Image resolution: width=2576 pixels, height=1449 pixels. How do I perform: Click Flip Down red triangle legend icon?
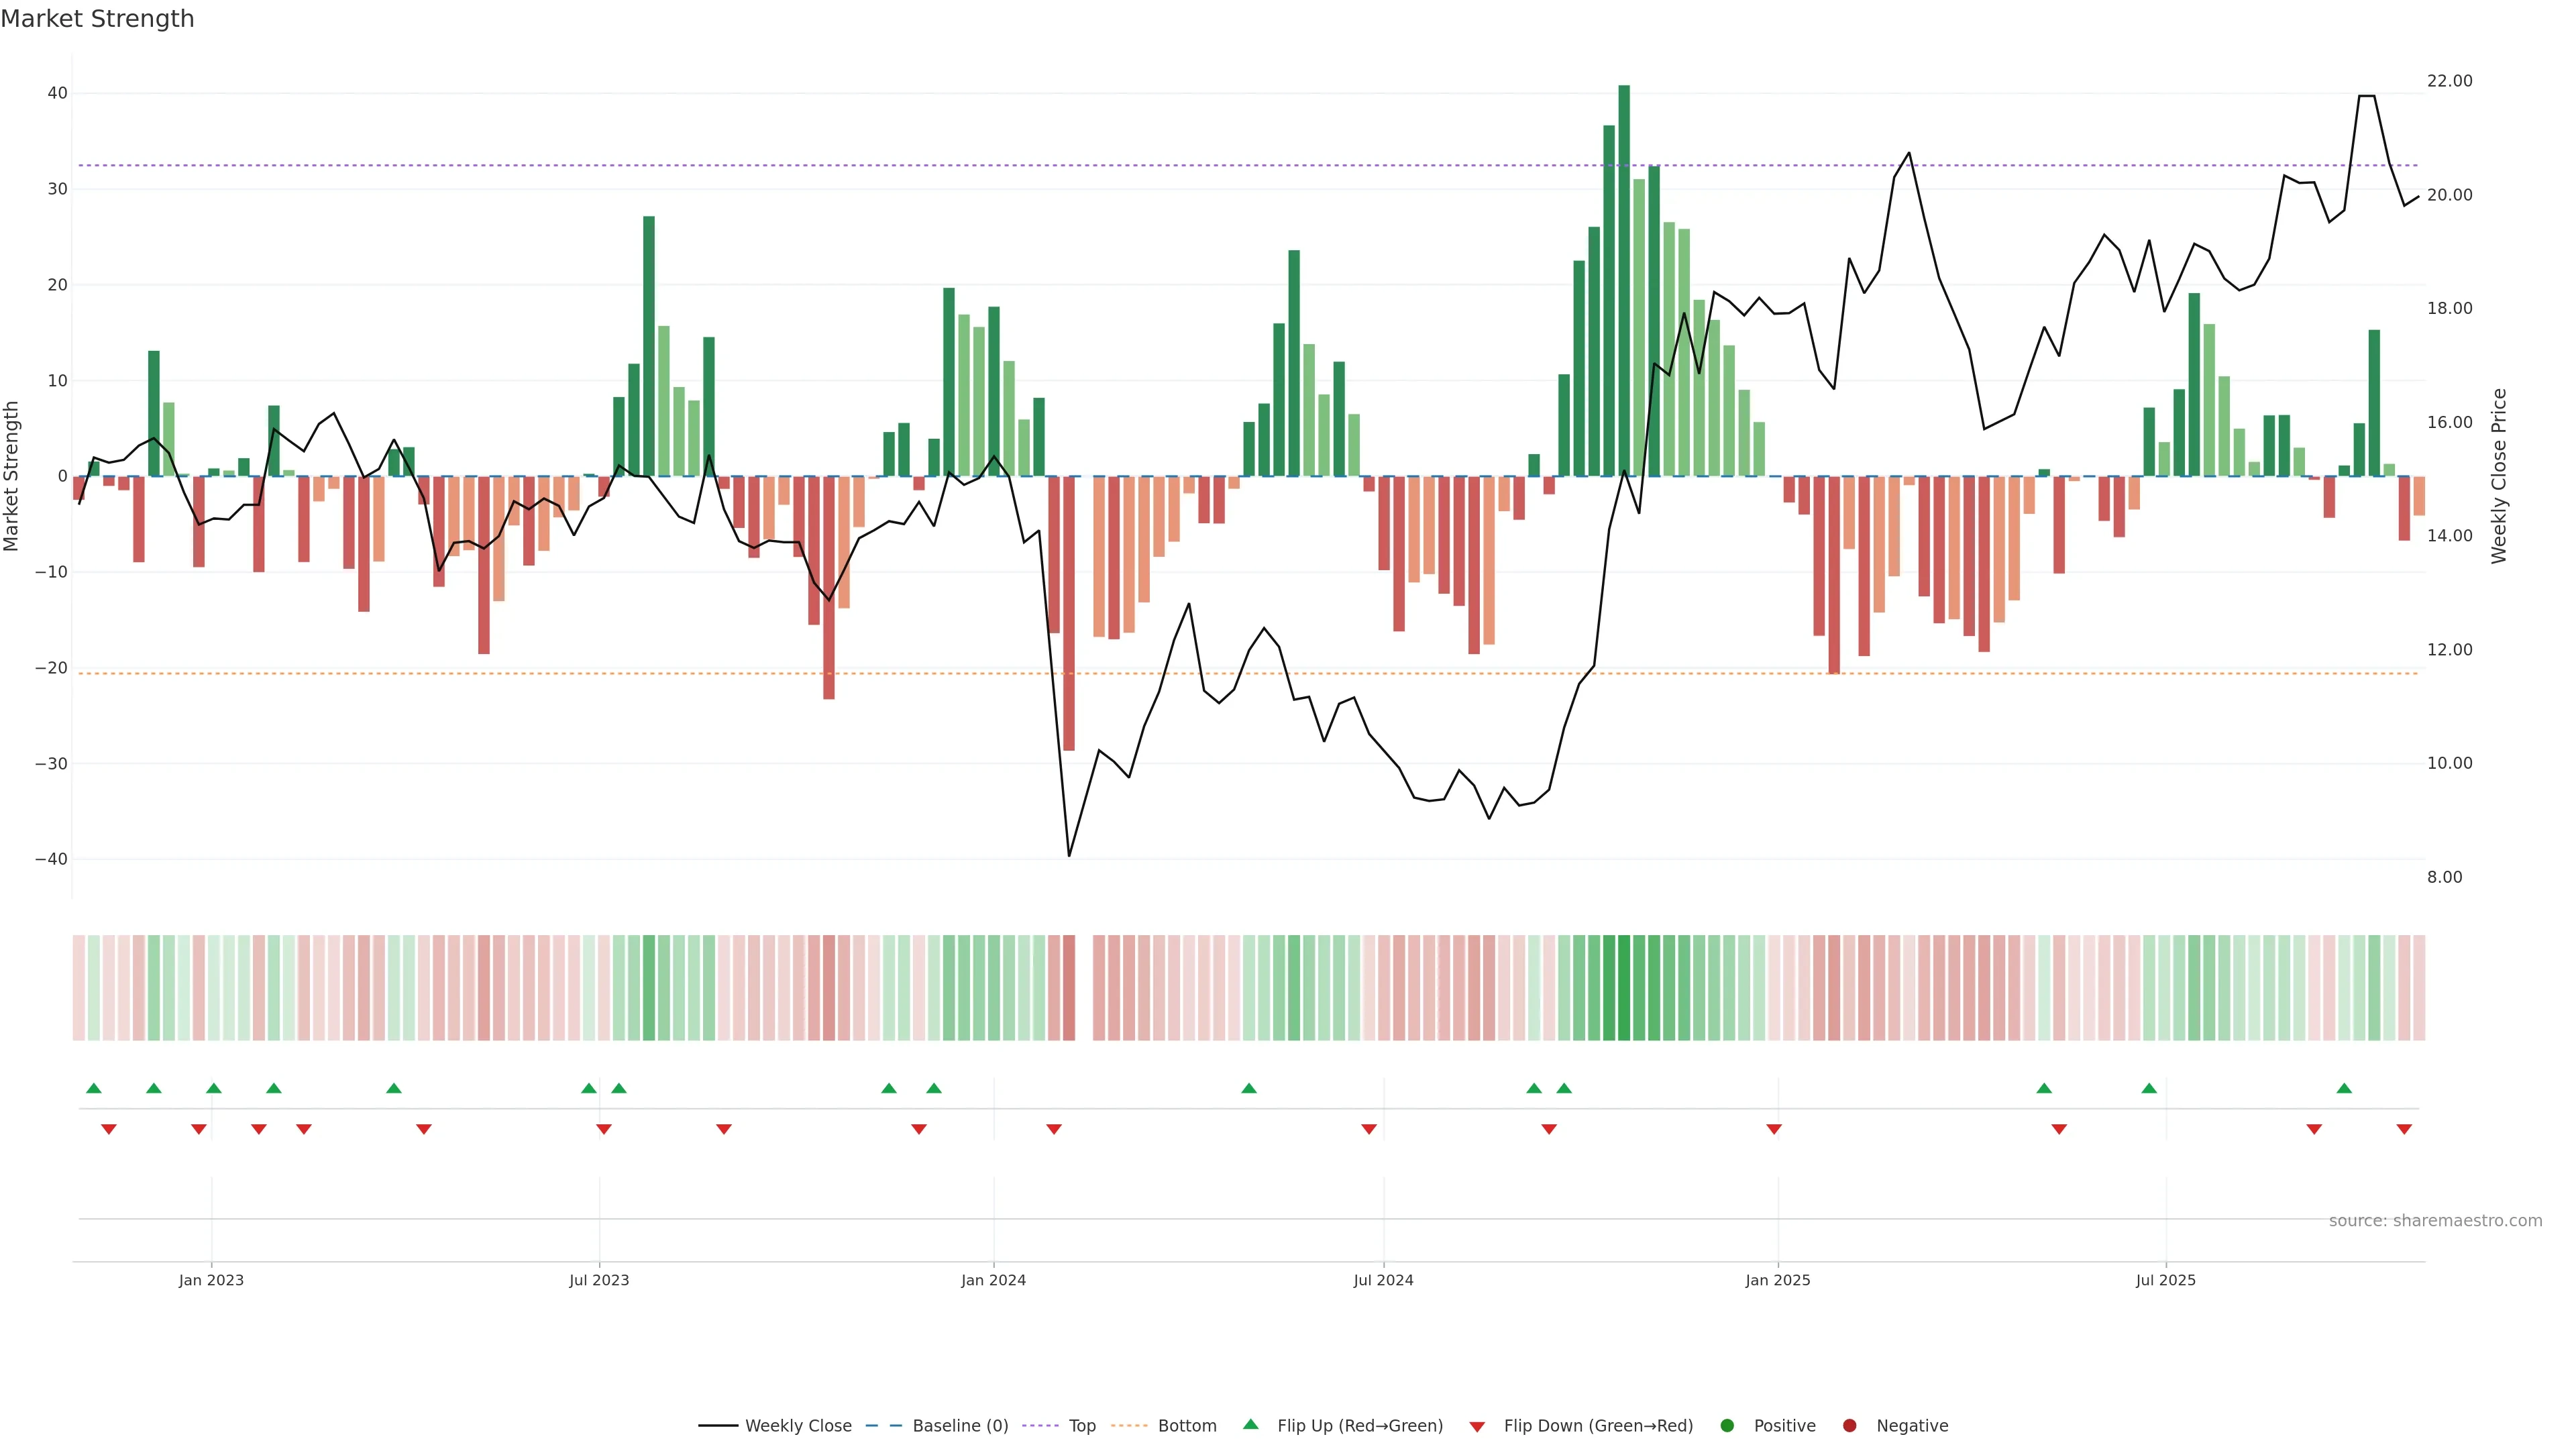click(1477, 1427)
